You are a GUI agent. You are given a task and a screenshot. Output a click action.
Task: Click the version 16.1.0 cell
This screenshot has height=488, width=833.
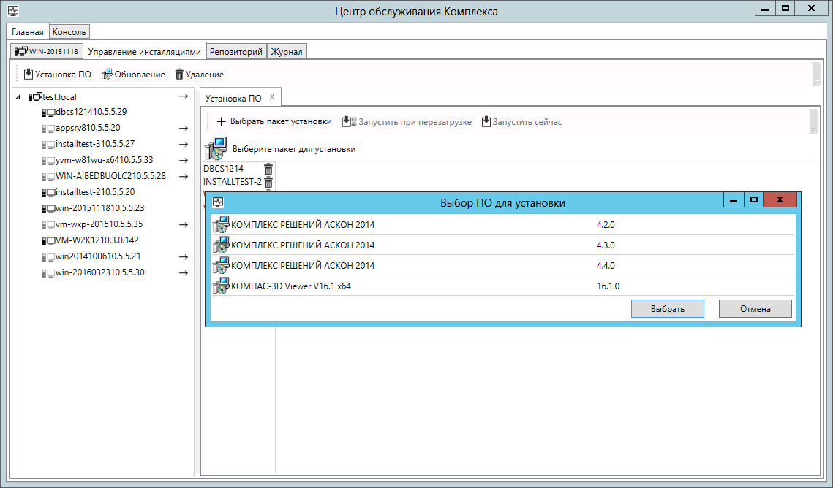(608, 286)
